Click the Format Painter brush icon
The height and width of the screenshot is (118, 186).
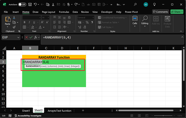(x=14, y=27)
